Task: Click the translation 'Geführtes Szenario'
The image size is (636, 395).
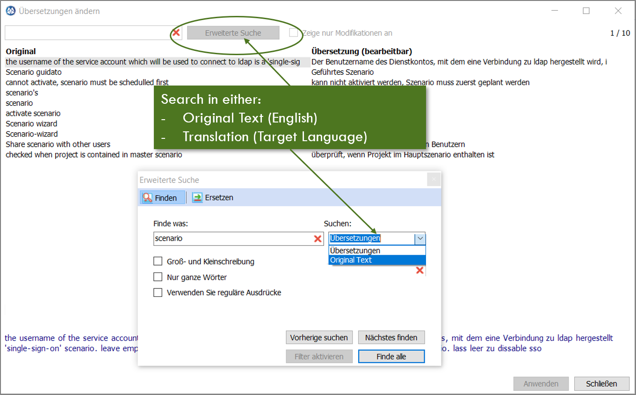Action: coord(342,72)
